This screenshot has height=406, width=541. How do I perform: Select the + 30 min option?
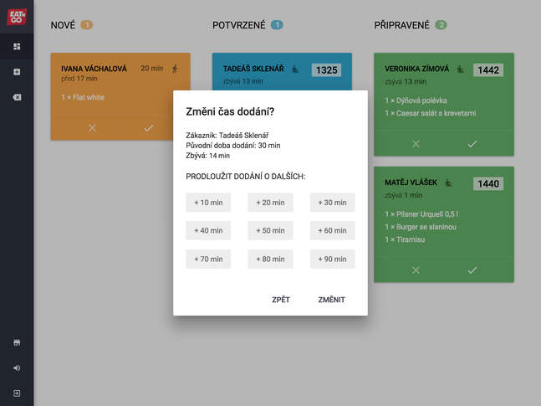click(x=332, y=203)
